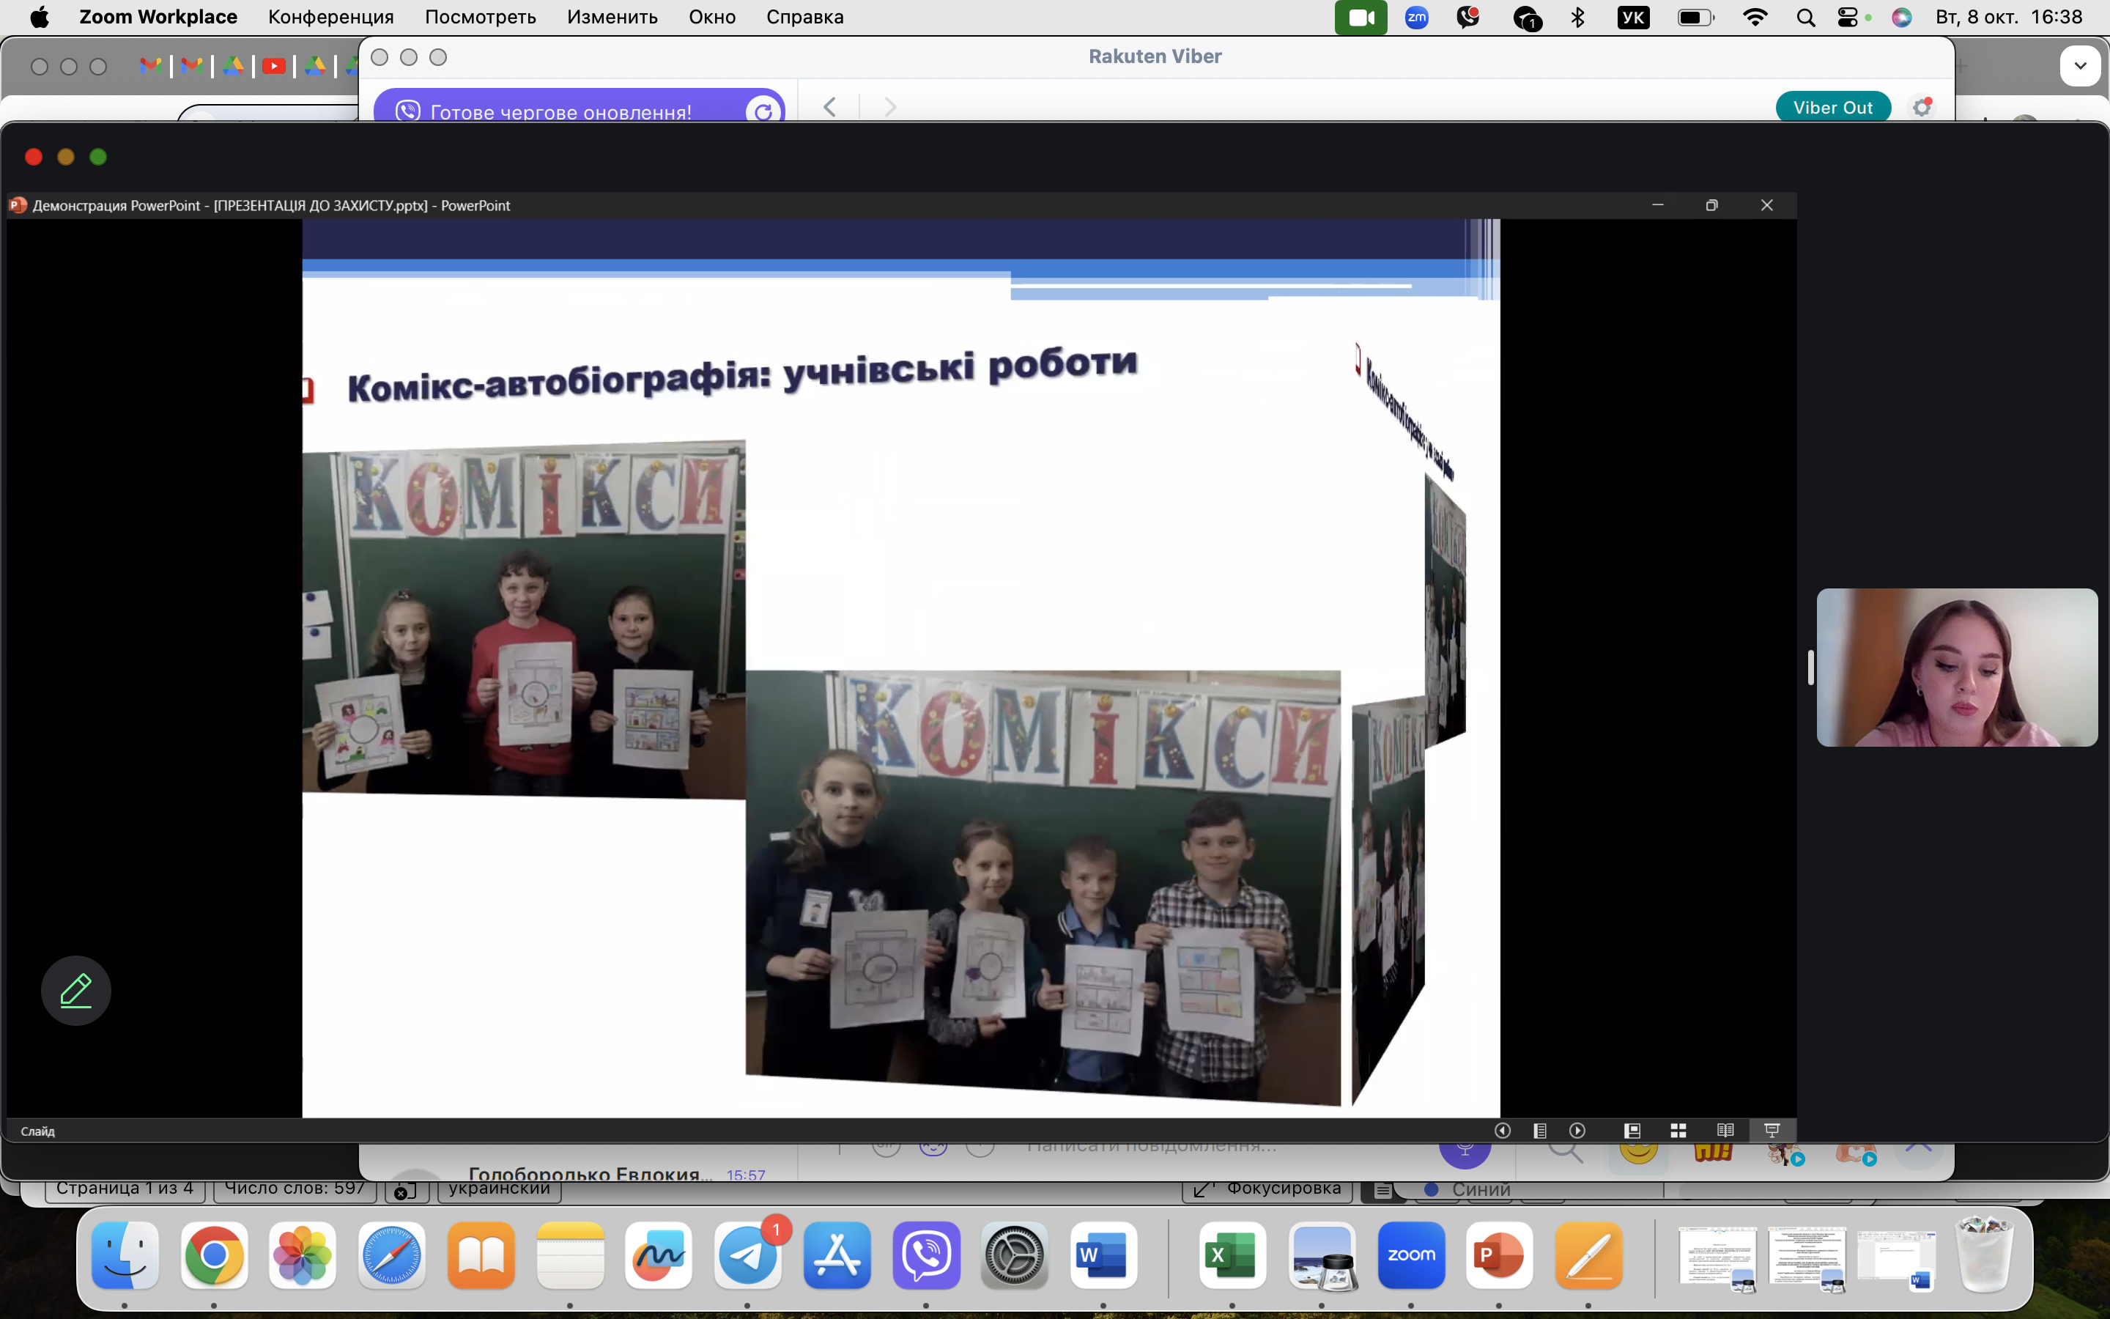Image resolution: width=2110 pixels, height=1319 pixels.
Task: Click the Telegram menu bar icon
Action: click(x=1527, y=18)
